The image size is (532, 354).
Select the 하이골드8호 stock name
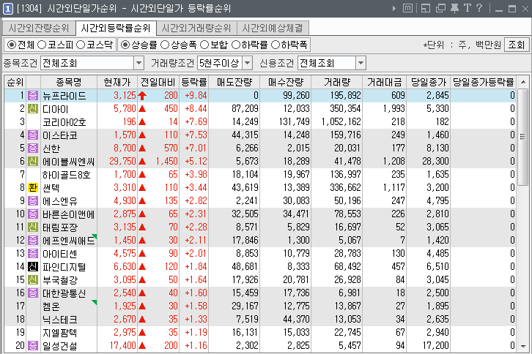point(67,175)
